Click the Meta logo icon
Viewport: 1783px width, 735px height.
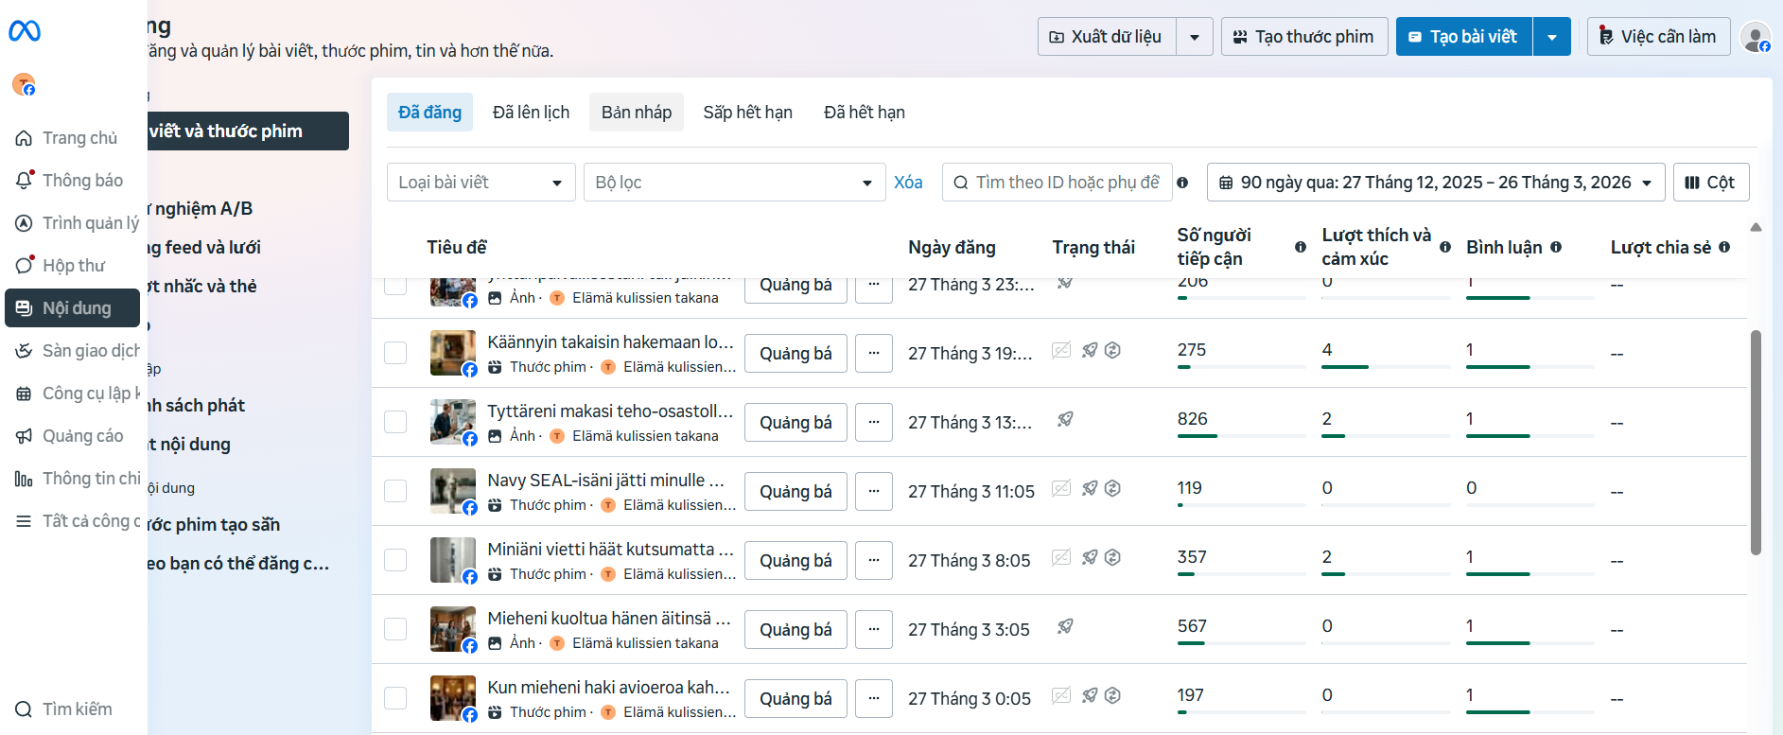tap(25, 31)
